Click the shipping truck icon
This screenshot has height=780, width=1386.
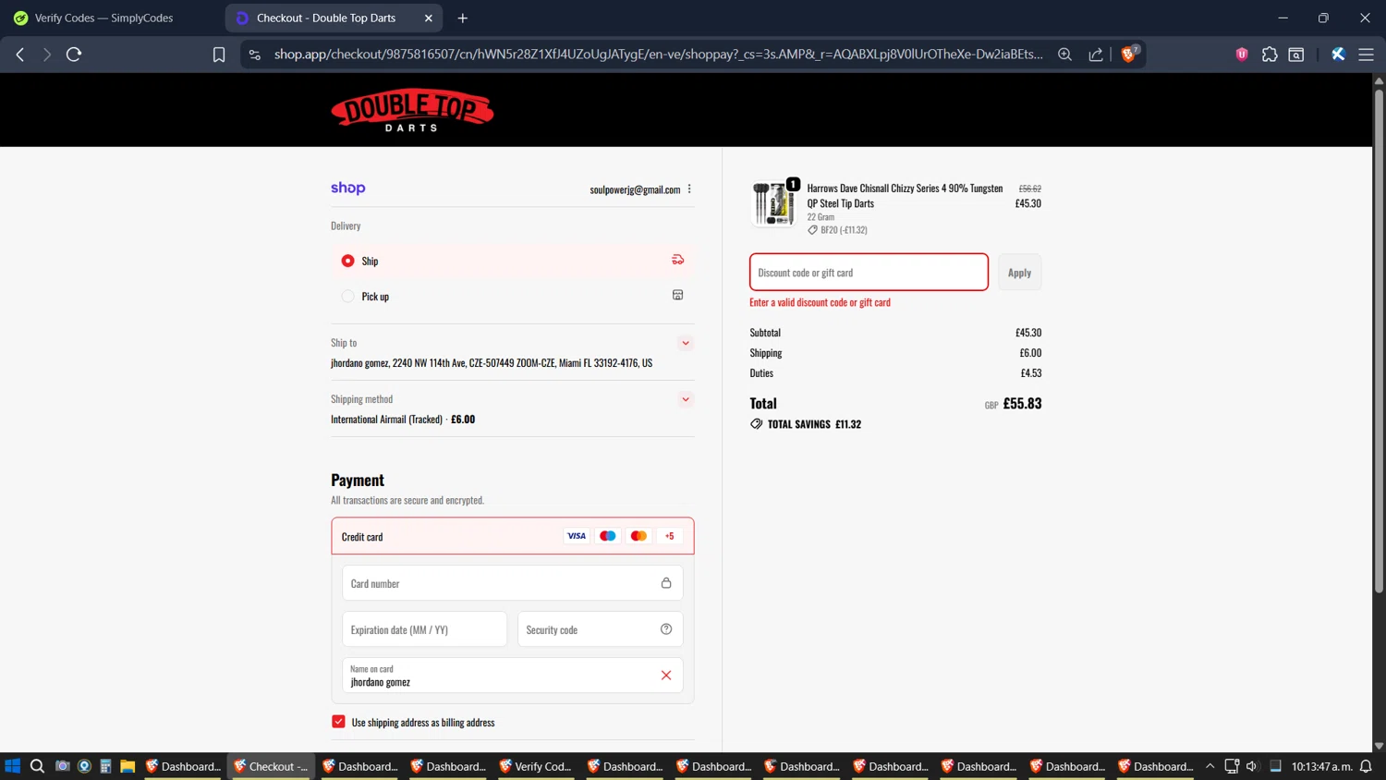tap(677, 260)
